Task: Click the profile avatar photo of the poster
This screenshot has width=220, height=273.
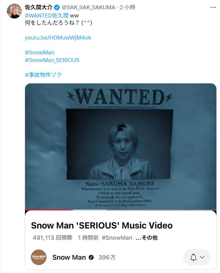Action: [x=14, y=11]
